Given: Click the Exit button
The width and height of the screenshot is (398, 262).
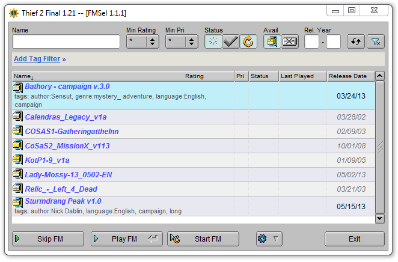Looking at the screenshot, I should (354, 239).
